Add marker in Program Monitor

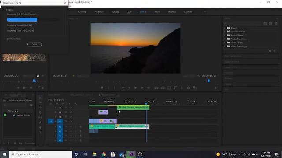point(102,88)
